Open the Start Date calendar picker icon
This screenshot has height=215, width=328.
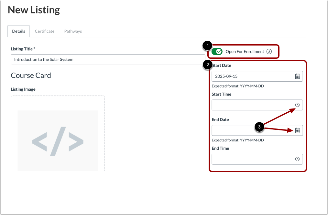(298, 76)
